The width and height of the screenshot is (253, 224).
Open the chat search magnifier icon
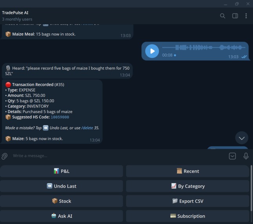click(x=222, y=16)
